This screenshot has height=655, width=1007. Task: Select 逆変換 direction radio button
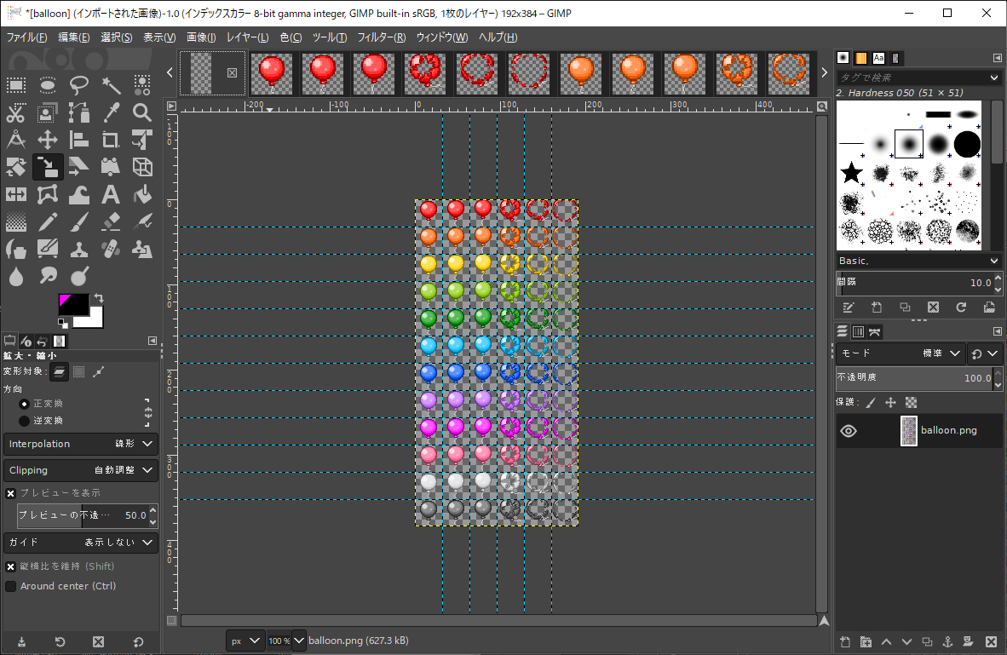(25, 421)
